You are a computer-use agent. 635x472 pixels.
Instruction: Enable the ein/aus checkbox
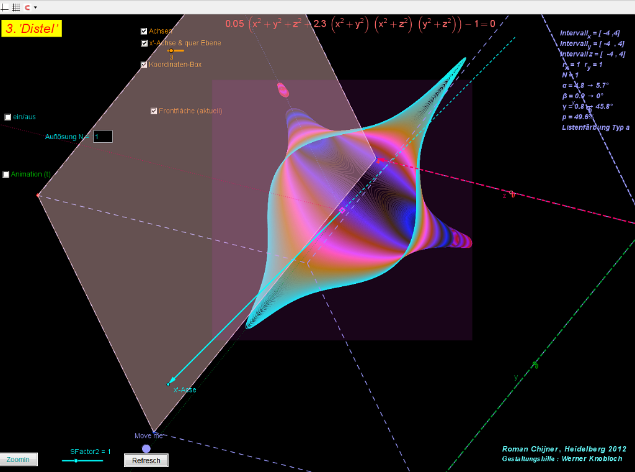[x=8, y=117]
